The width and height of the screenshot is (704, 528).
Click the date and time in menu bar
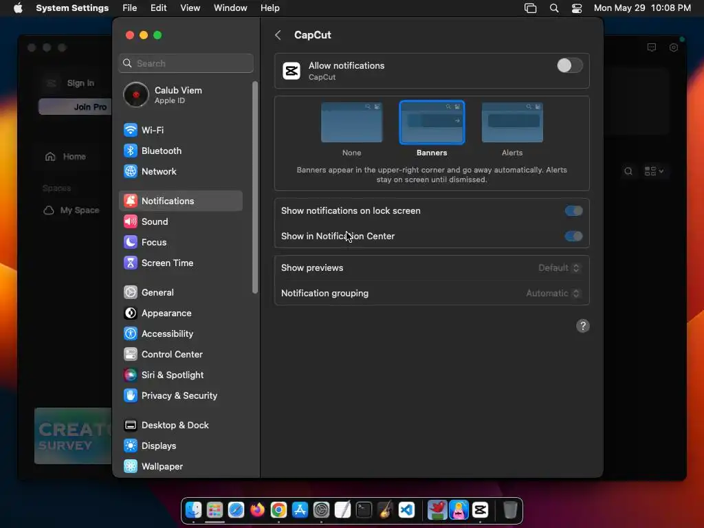[642, 8]
